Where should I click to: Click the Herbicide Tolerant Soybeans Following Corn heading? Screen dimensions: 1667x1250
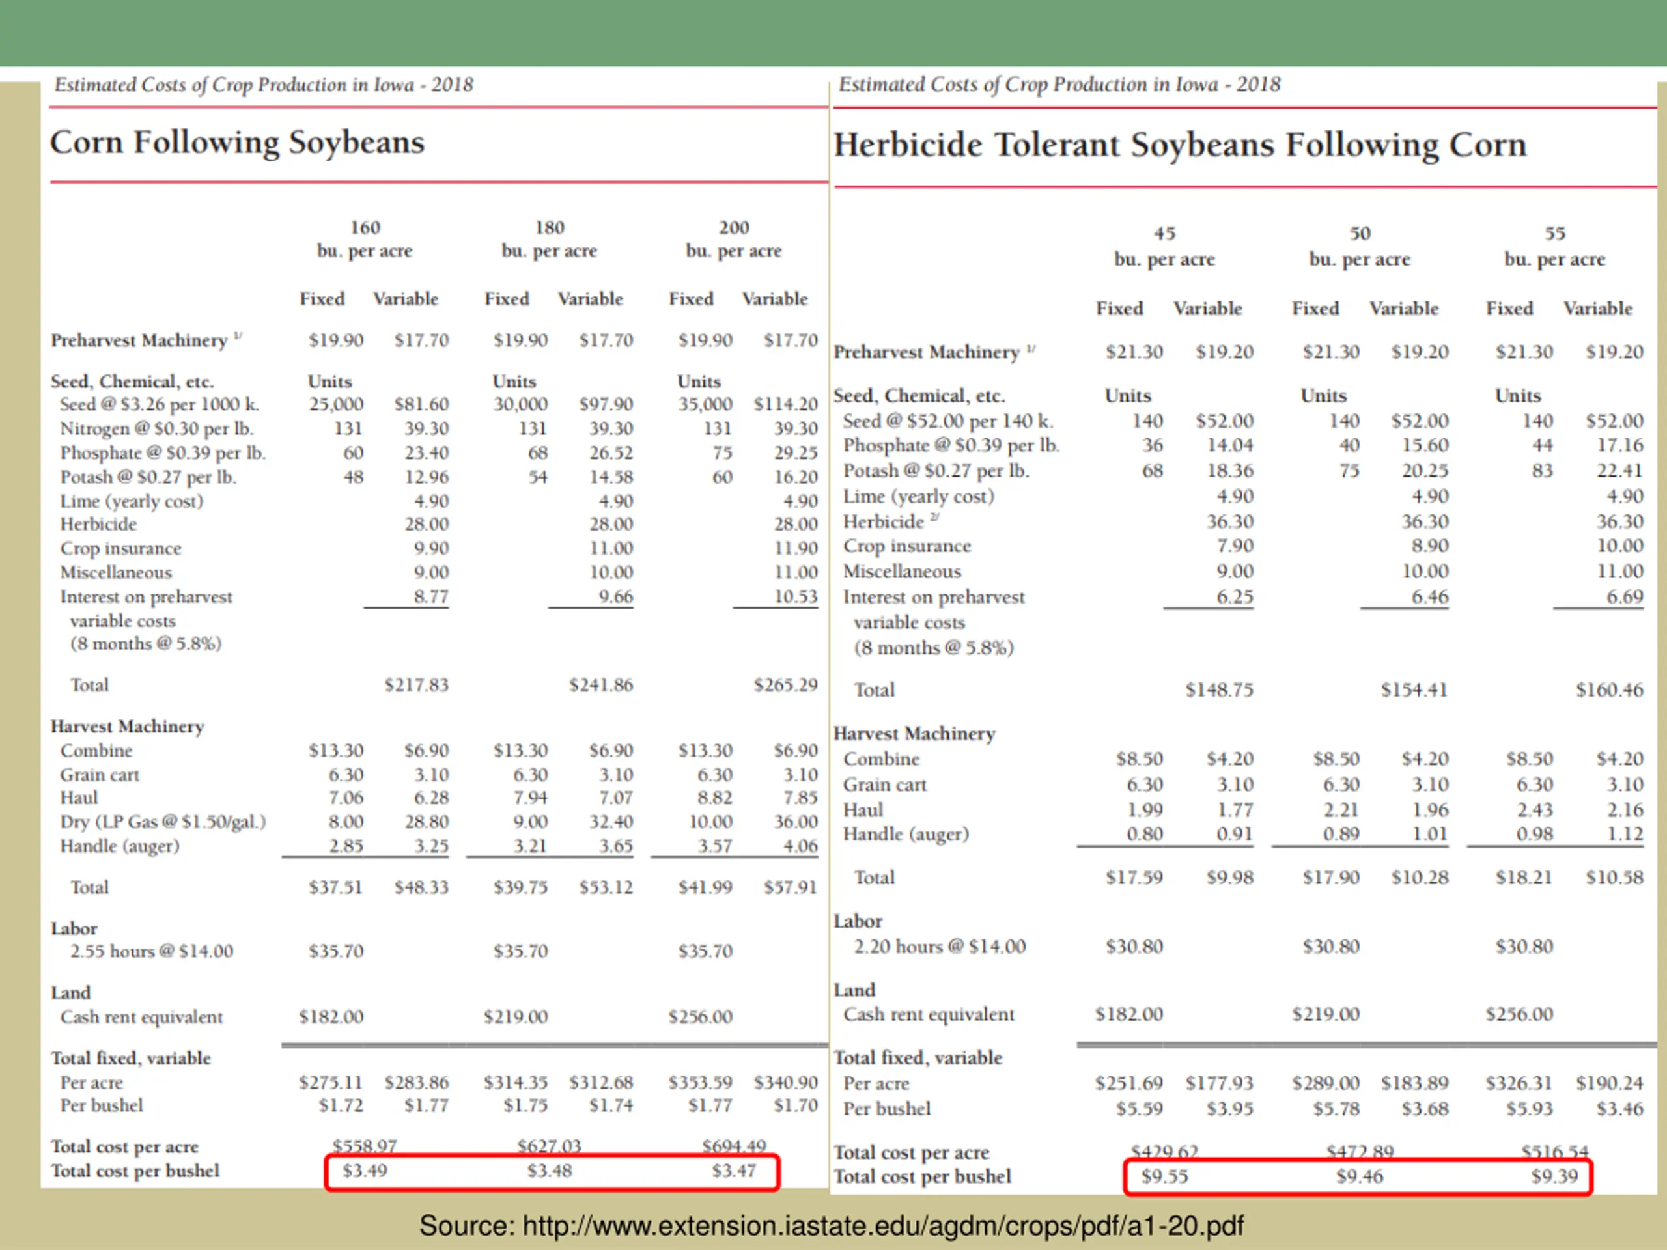(1179, 145)
